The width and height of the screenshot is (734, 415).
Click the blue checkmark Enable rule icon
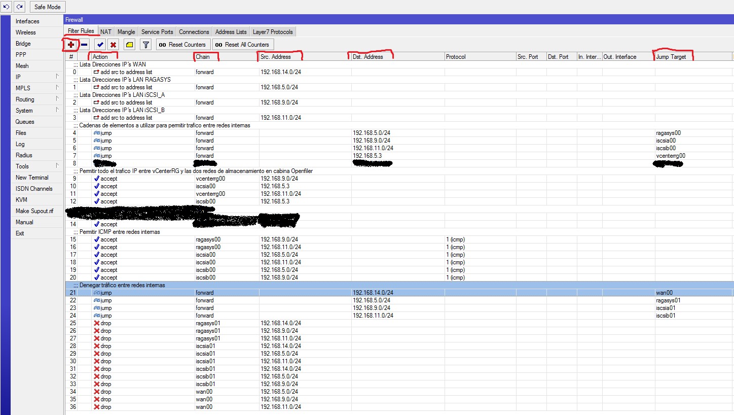coord(100,45)
